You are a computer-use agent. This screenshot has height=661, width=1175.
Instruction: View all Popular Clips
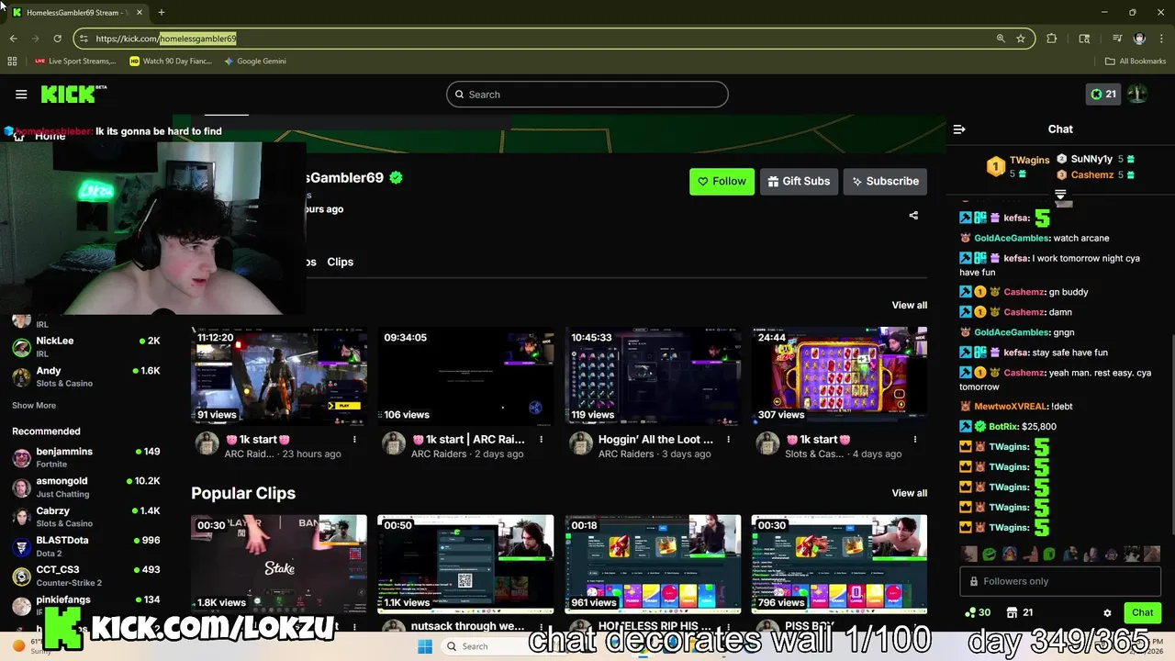pyautogui.click(x=910, y=493)
